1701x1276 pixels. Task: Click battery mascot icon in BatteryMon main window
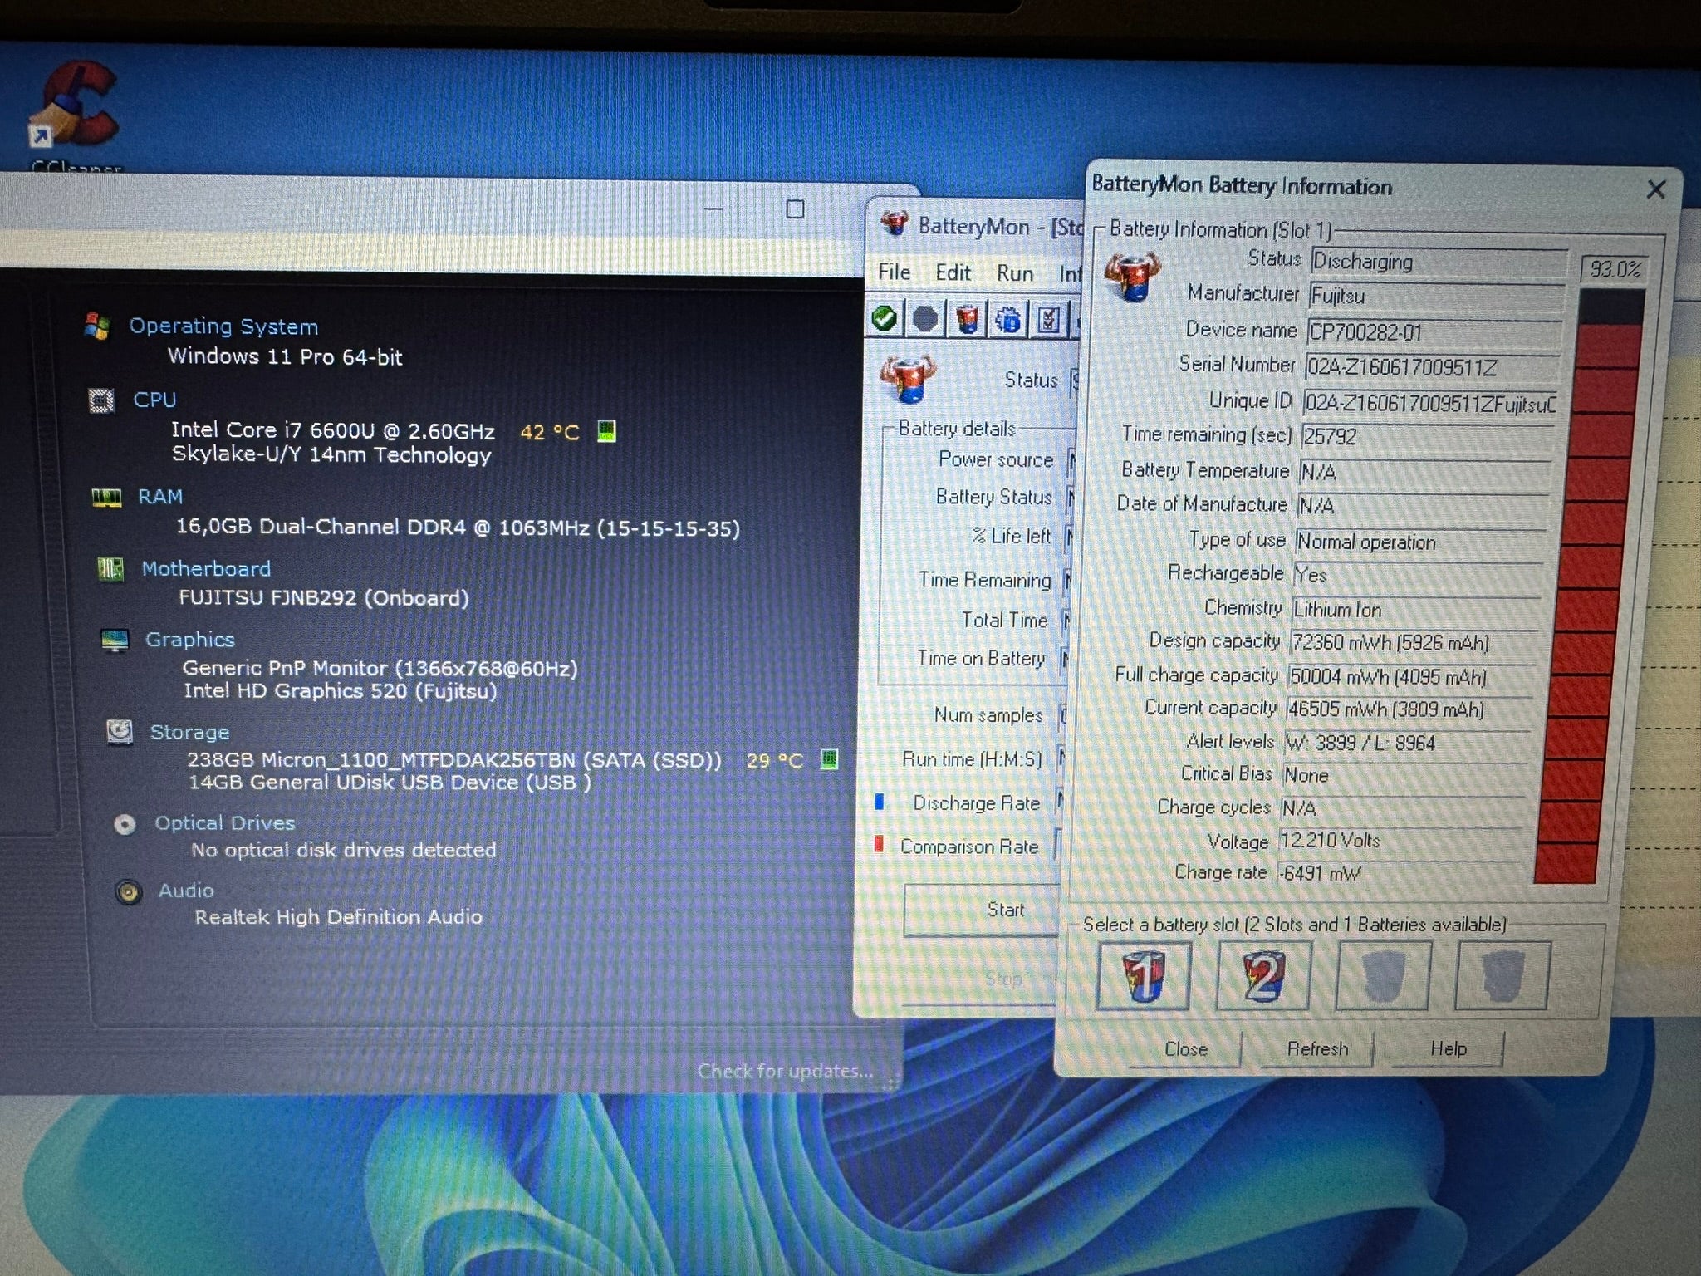(907, 380)
